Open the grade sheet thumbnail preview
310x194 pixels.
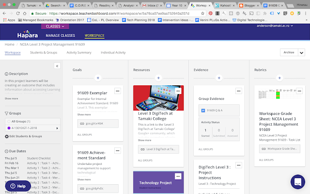pyautogui.click(x=279, y=94)
